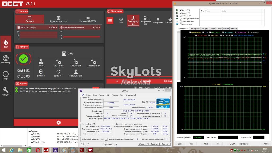
Task: Toggle Stress cache checkbox in AIDA64
Action: point(181,16)
